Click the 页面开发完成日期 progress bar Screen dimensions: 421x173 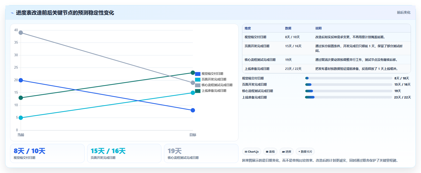349,85
